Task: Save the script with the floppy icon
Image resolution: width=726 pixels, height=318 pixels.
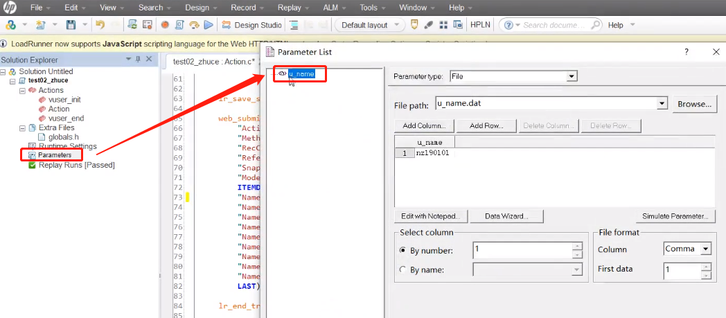Action: 71,25
